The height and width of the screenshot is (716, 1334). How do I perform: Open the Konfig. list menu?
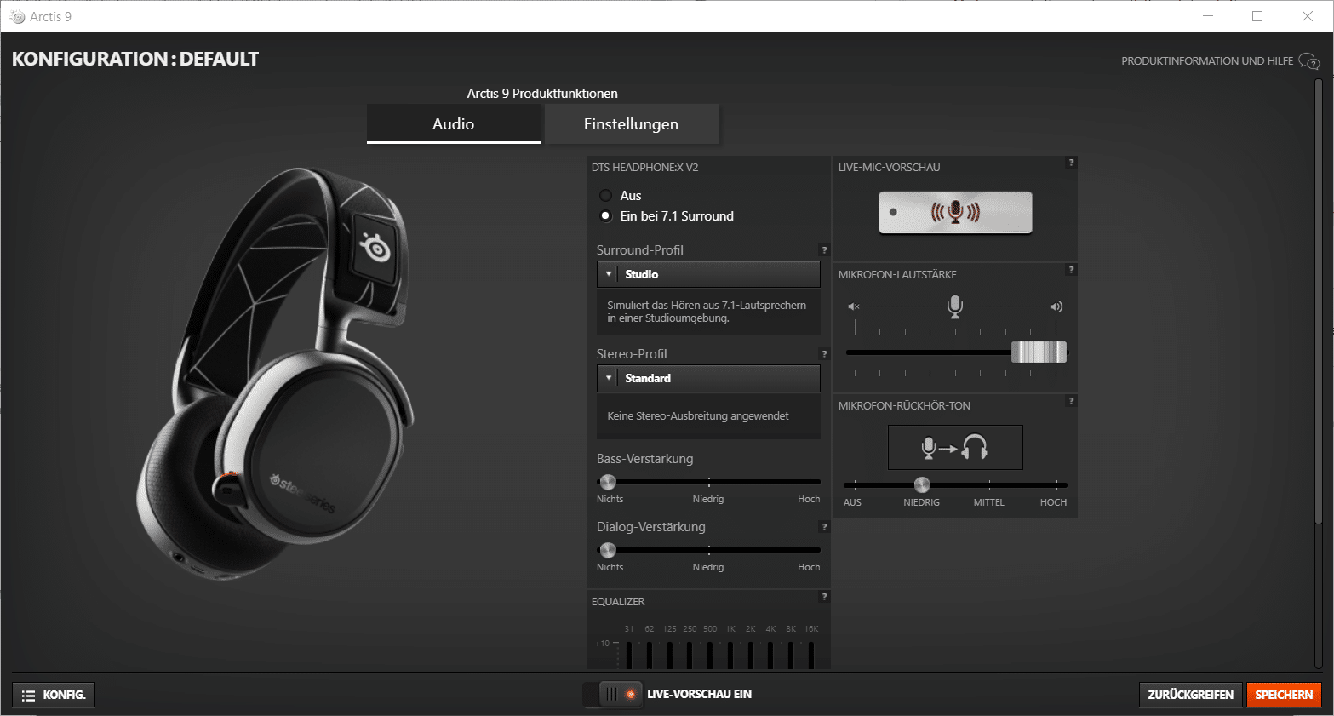click(x=54, y=696)
